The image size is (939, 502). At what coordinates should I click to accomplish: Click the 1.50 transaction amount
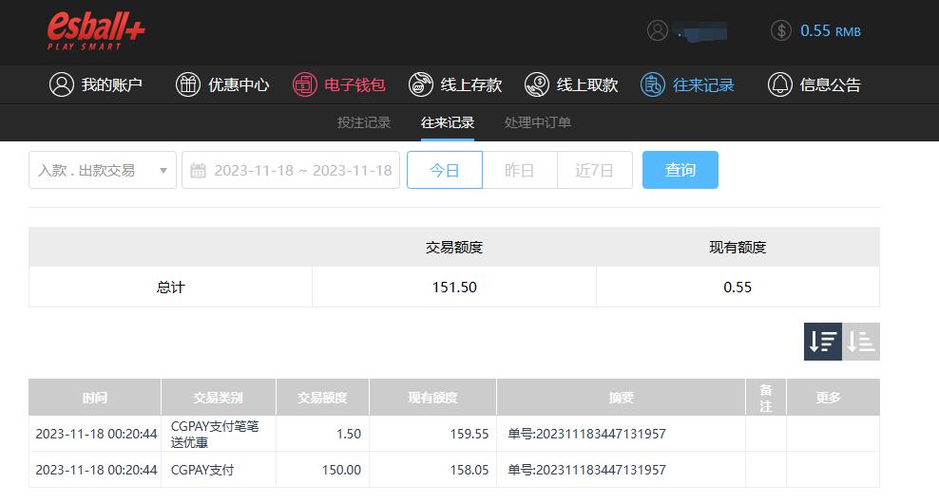[x=349, y=434]
